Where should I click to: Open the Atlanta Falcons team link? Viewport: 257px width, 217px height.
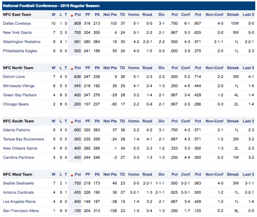(x=16, y=130)
